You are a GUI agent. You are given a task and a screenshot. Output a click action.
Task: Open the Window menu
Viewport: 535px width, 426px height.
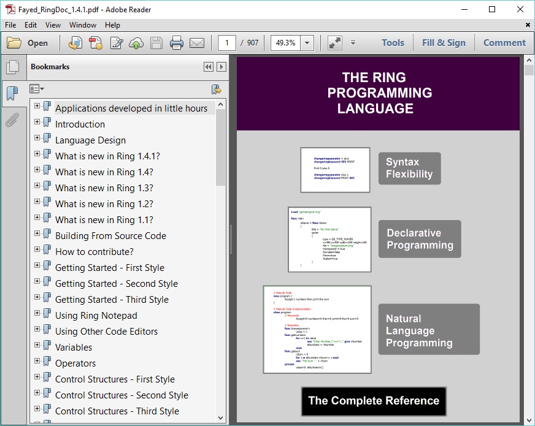pos(83,25)
